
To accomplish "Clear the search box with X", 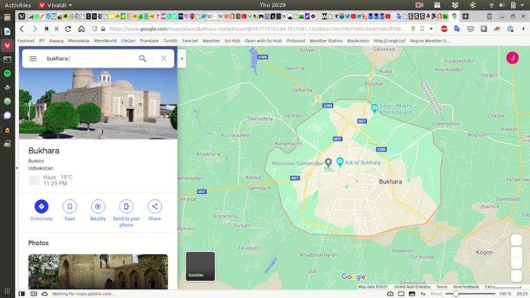I will [164, 59].
